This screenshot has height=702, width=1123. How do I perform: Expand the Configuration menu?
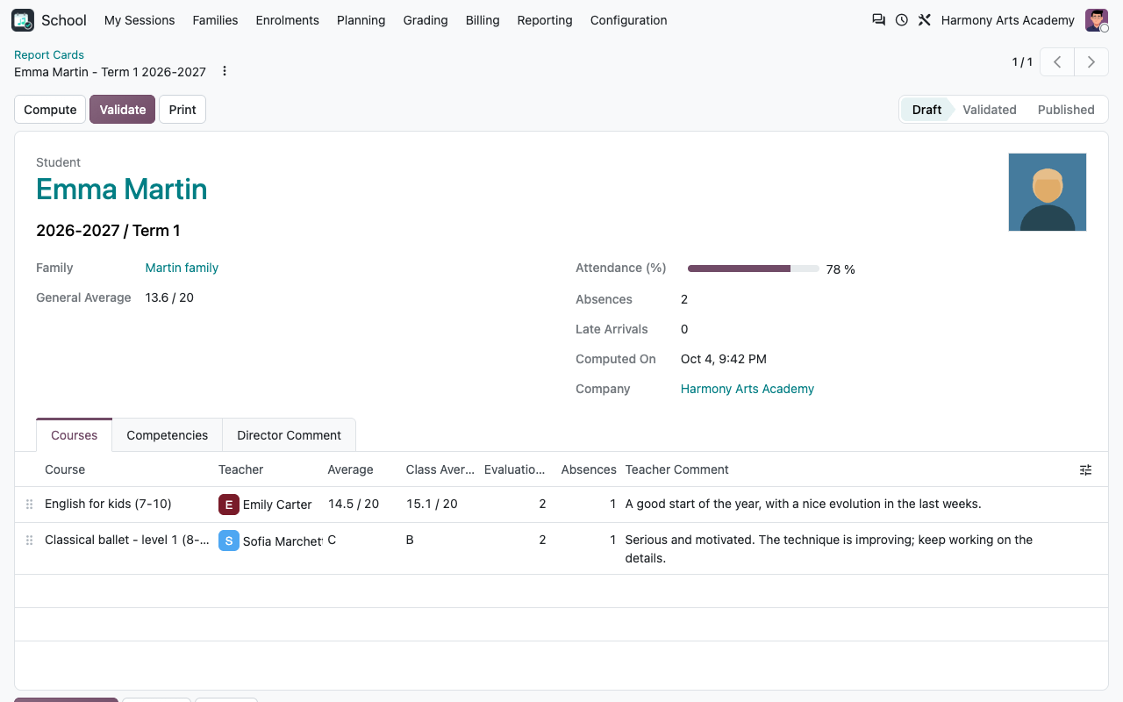point(628,20)
